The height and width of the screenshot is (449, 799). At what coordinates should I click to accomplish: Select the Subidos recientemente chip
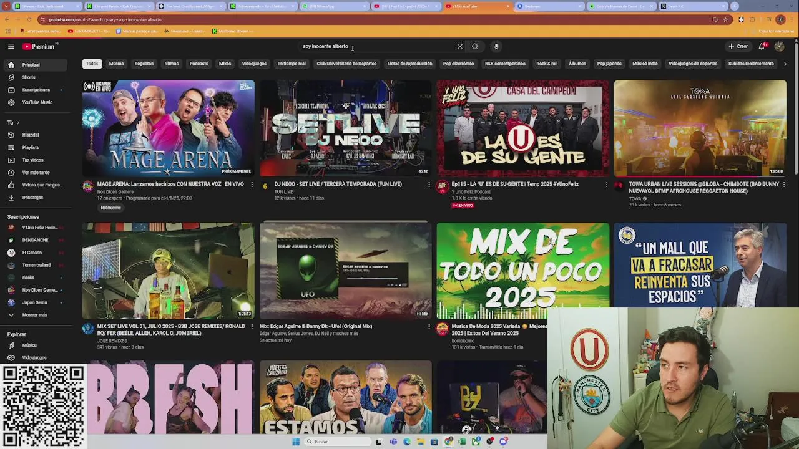tap(751, 64)
